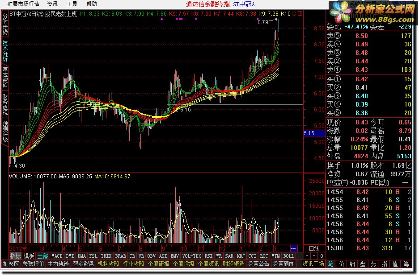Select the 细 tab in quote panel
Image resolution: width=419 pixels, height=276 pixels.
click(x=352, y=264)
